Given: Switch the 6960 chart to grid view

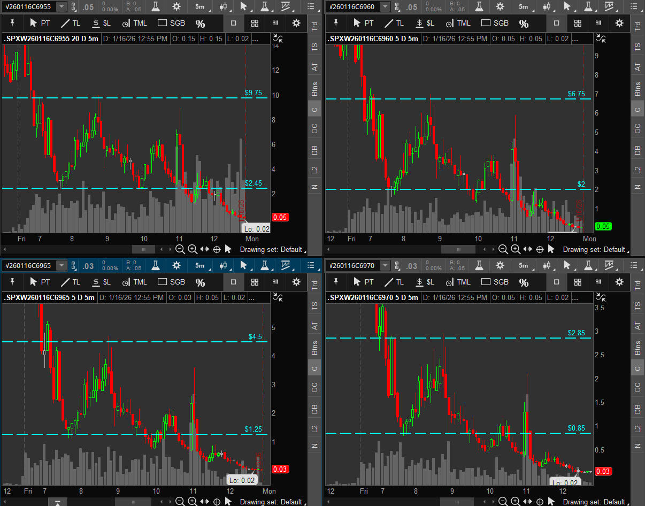Looking at the screenshot, I should [578, 23].
